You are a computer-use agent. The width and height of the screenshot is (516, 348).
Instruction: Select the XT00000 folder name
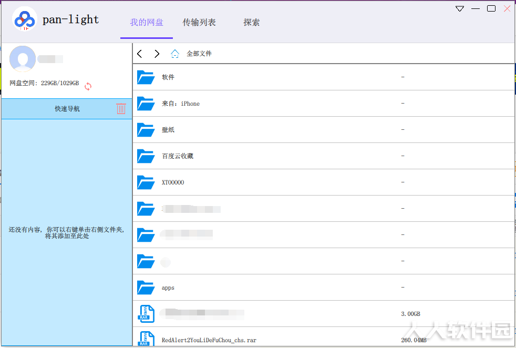pyautogui.click(x=173, y=182)
